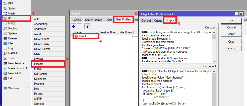
Task: Click the IP menu icon
Action: 5,18
